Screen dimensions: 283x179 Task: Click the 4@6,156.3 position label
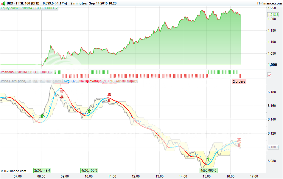tap(89, 170)
